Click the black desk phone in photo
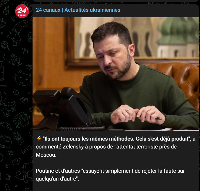The image size is (200, 191). click(63, 109)
